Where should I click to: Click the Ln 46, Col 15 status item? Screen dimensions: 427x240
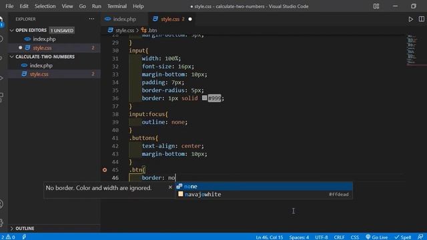[269, 237]
